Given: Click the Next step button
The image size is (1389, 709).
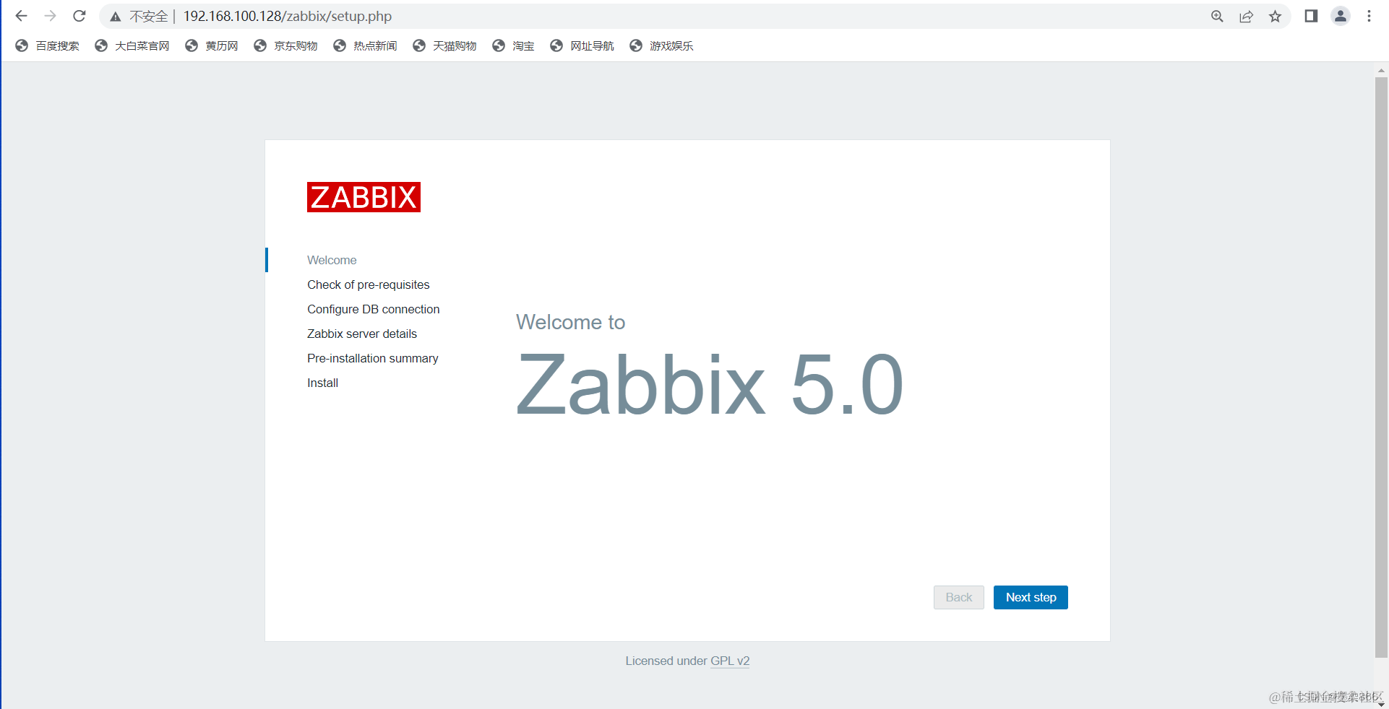Looking at the screenshot, I should (1031, 597).
